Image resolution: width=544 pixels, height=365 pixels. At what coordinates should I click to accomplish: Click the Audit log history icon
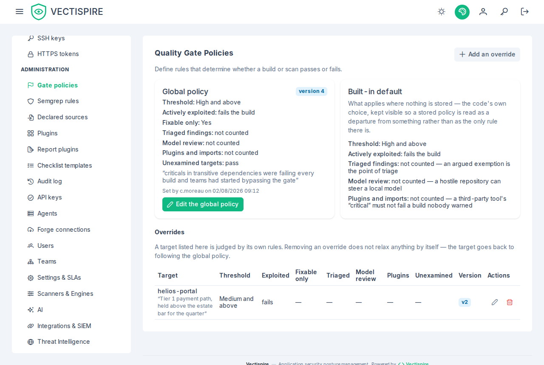click(31, 182)
